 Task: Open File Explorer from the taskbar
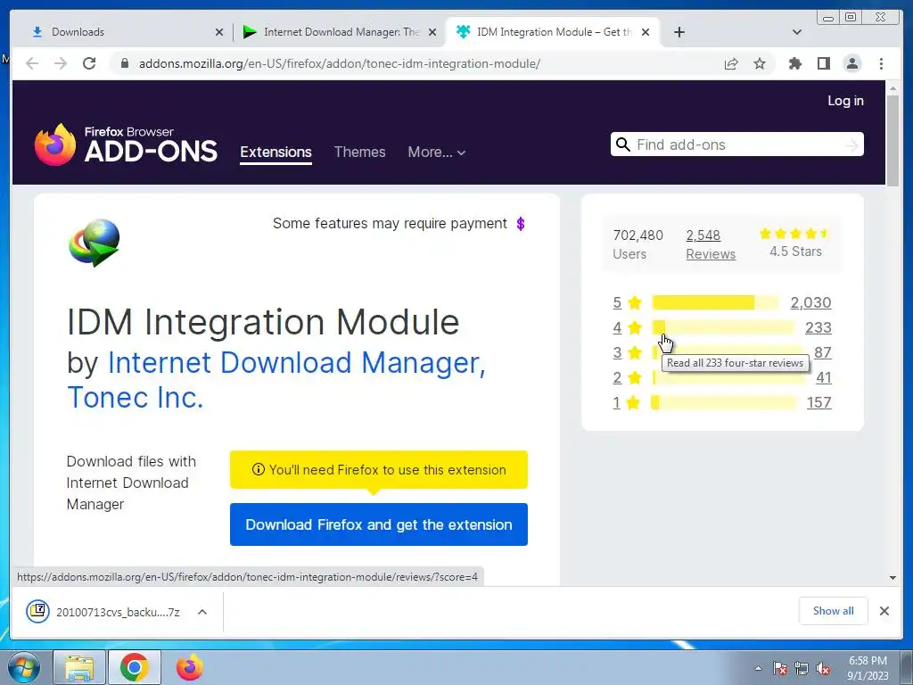coord(79,668)
